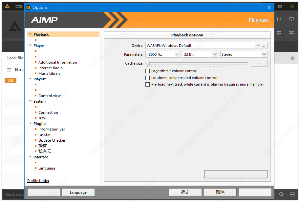Open the Stereo channels dropdown
The image size is (300, 202).
pos(264,54)
